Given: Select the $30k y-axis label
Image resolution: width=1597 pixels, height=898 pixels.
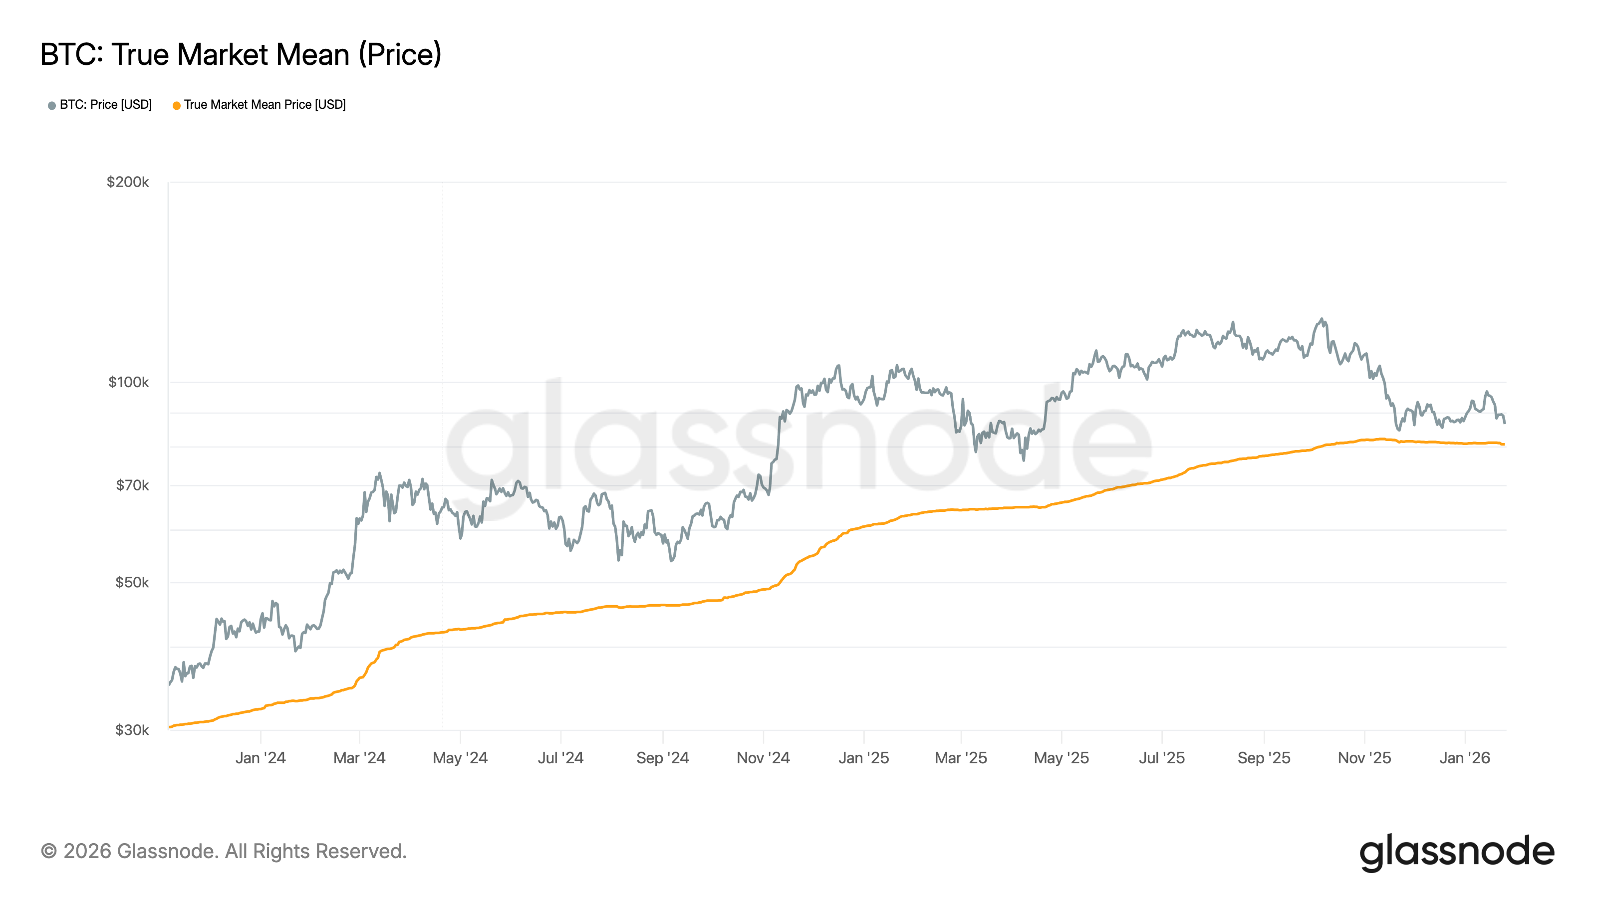Looking at the screenshot, I should 132,730.
